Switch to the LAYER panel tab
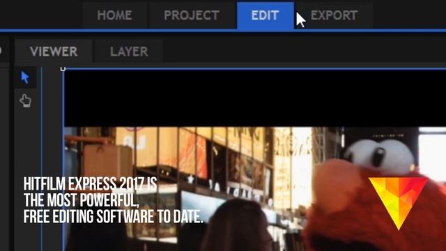Viewport: 446px width, 251px height. 129,52
